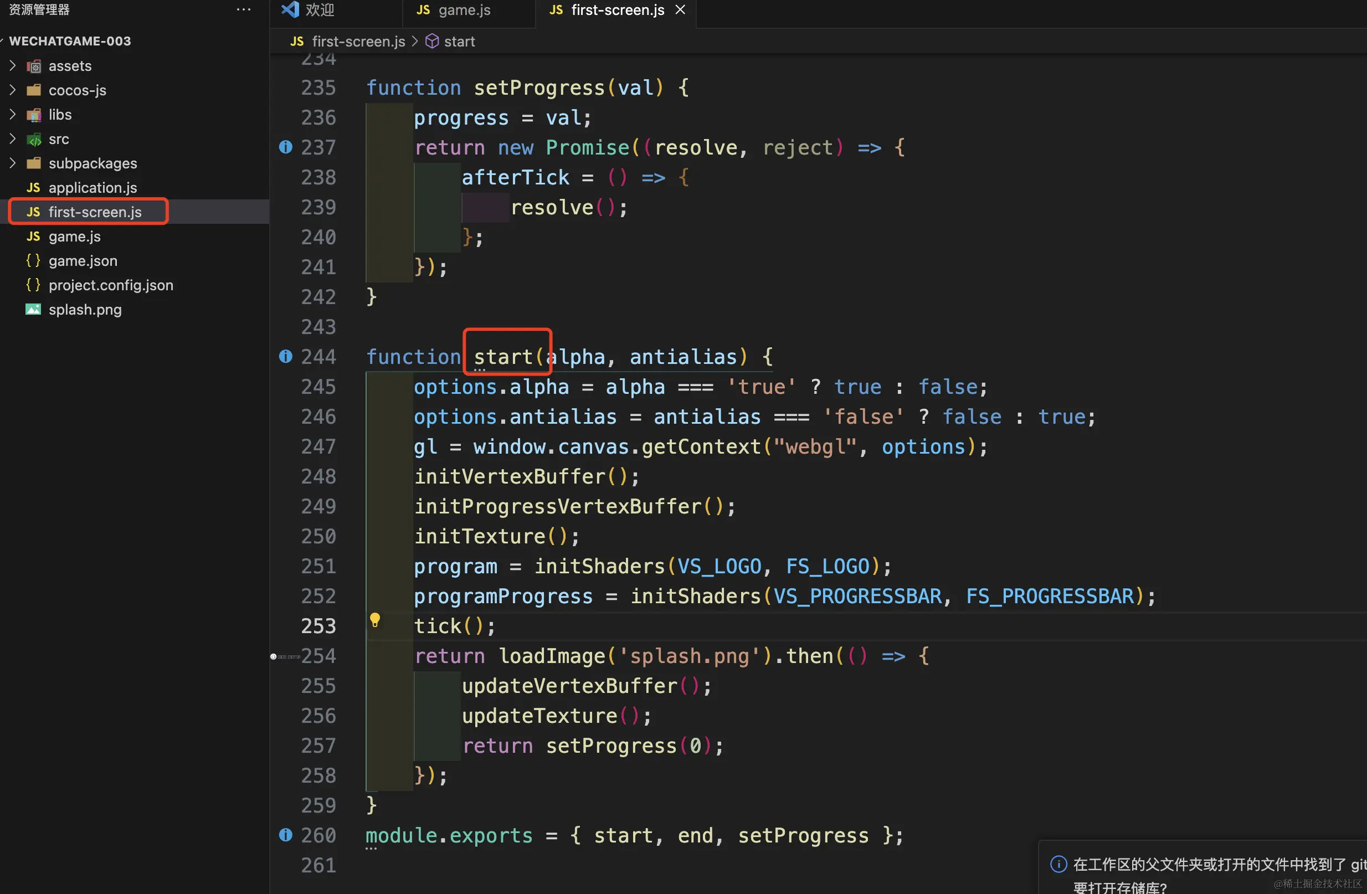Open the explorer panel more actions ellipsis
Viewport: 1367px width, 894px height.
click(x=244, y=10)
